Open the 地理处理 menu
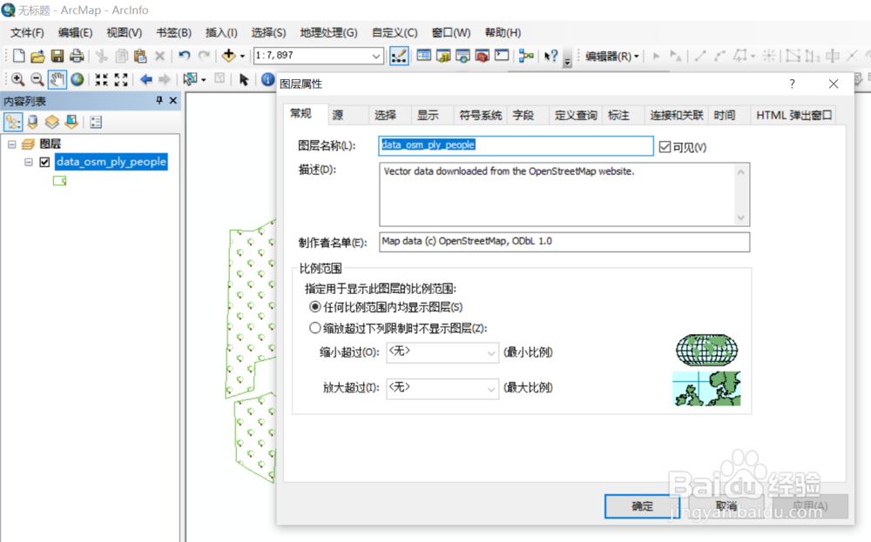Screen dimensions: 871x542 pyautogui.click(x=327, y=32)
